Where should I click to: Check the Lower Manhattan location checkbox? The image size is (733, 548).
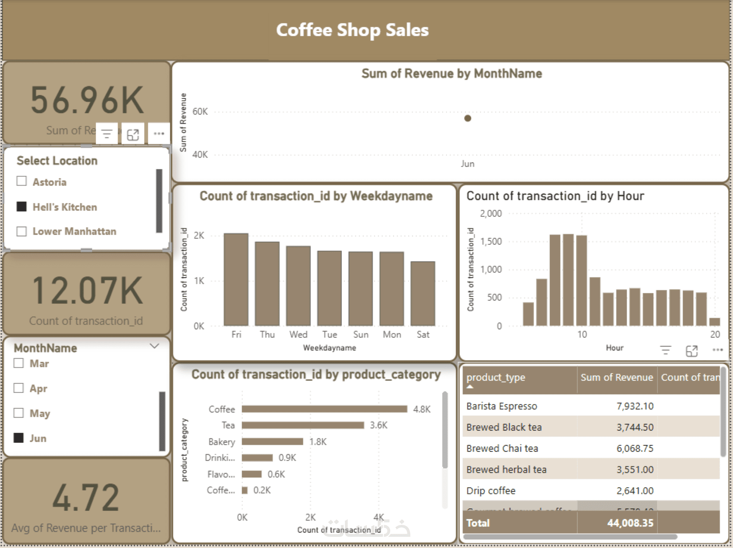pos(22,231)
